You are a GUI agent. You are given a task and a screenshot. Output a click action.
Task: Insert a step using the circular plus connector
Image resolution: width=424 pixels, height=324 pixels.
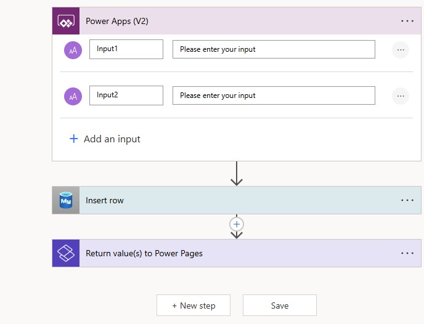click(237, 224)
